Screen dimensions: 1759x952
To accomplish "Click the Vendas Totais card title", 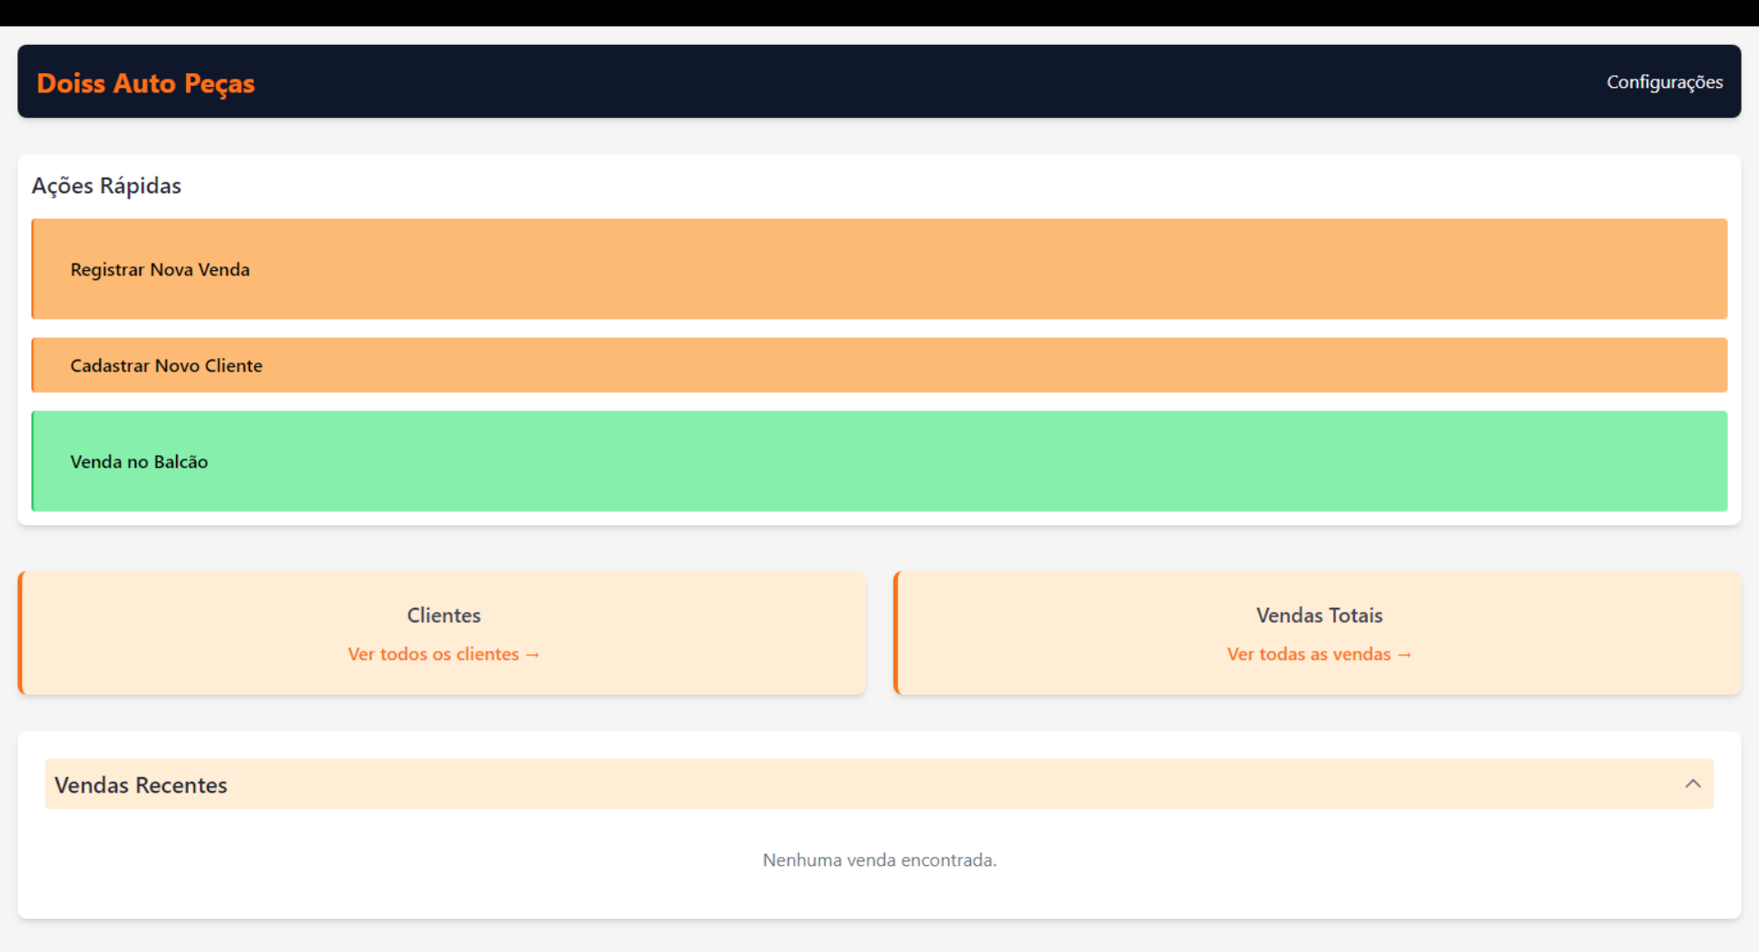I will click(1318, 615).
